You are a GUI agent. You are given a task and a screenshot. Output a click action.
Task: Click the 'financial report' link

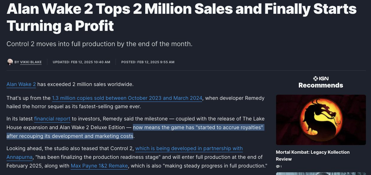[52, 119]
